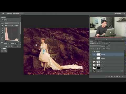Viewport: 126px width, 94px height.
Task: Create a new layer from Layers panel bottom
Action: 120,76
